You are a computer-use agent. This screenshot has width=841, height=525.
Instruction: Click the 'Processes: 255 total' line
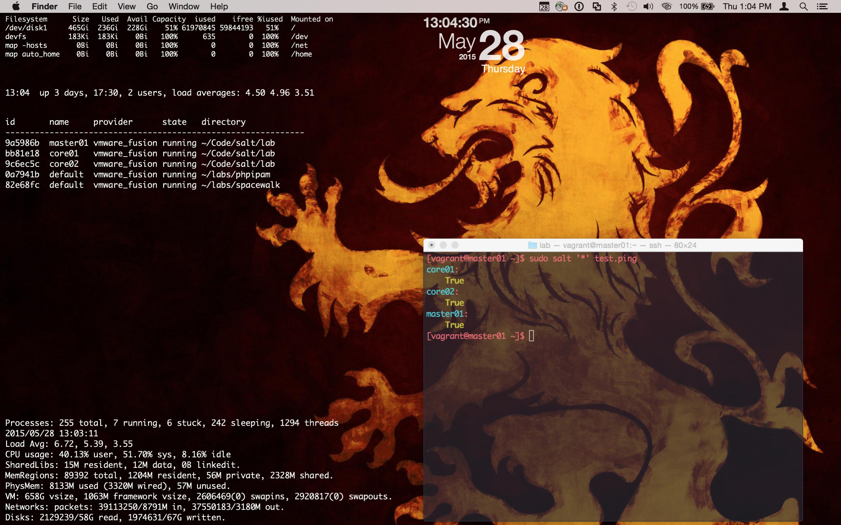pos(172,423)
